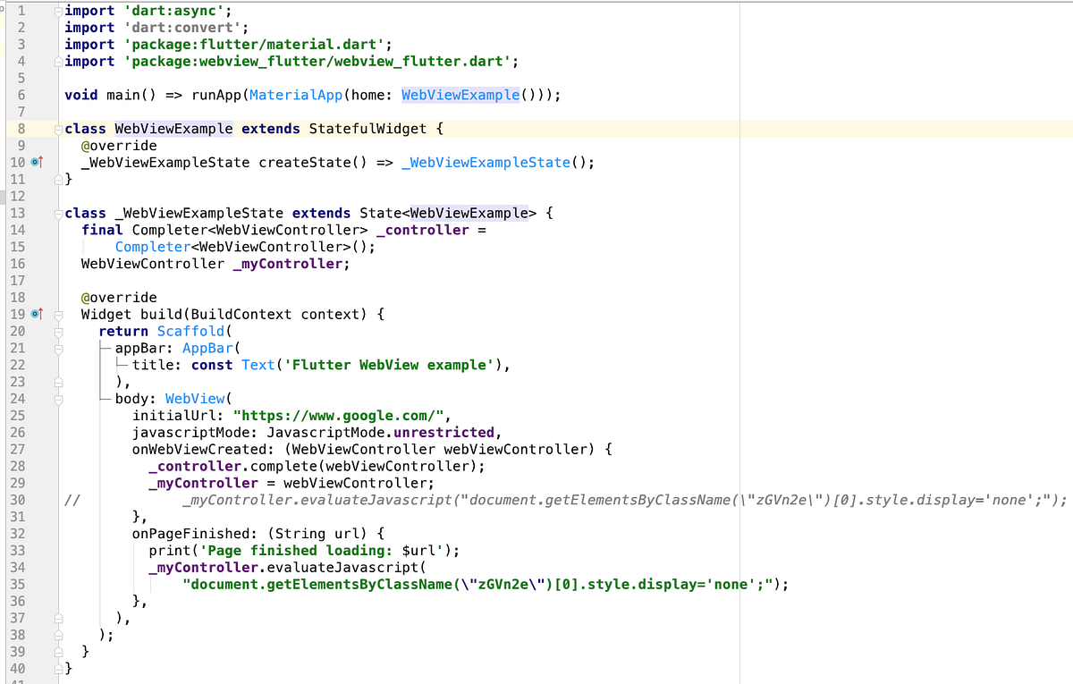Click the fold marker beside closing brace line 37
The width and height of the screenshot is (1073, 684).
[x=57, y=617]
